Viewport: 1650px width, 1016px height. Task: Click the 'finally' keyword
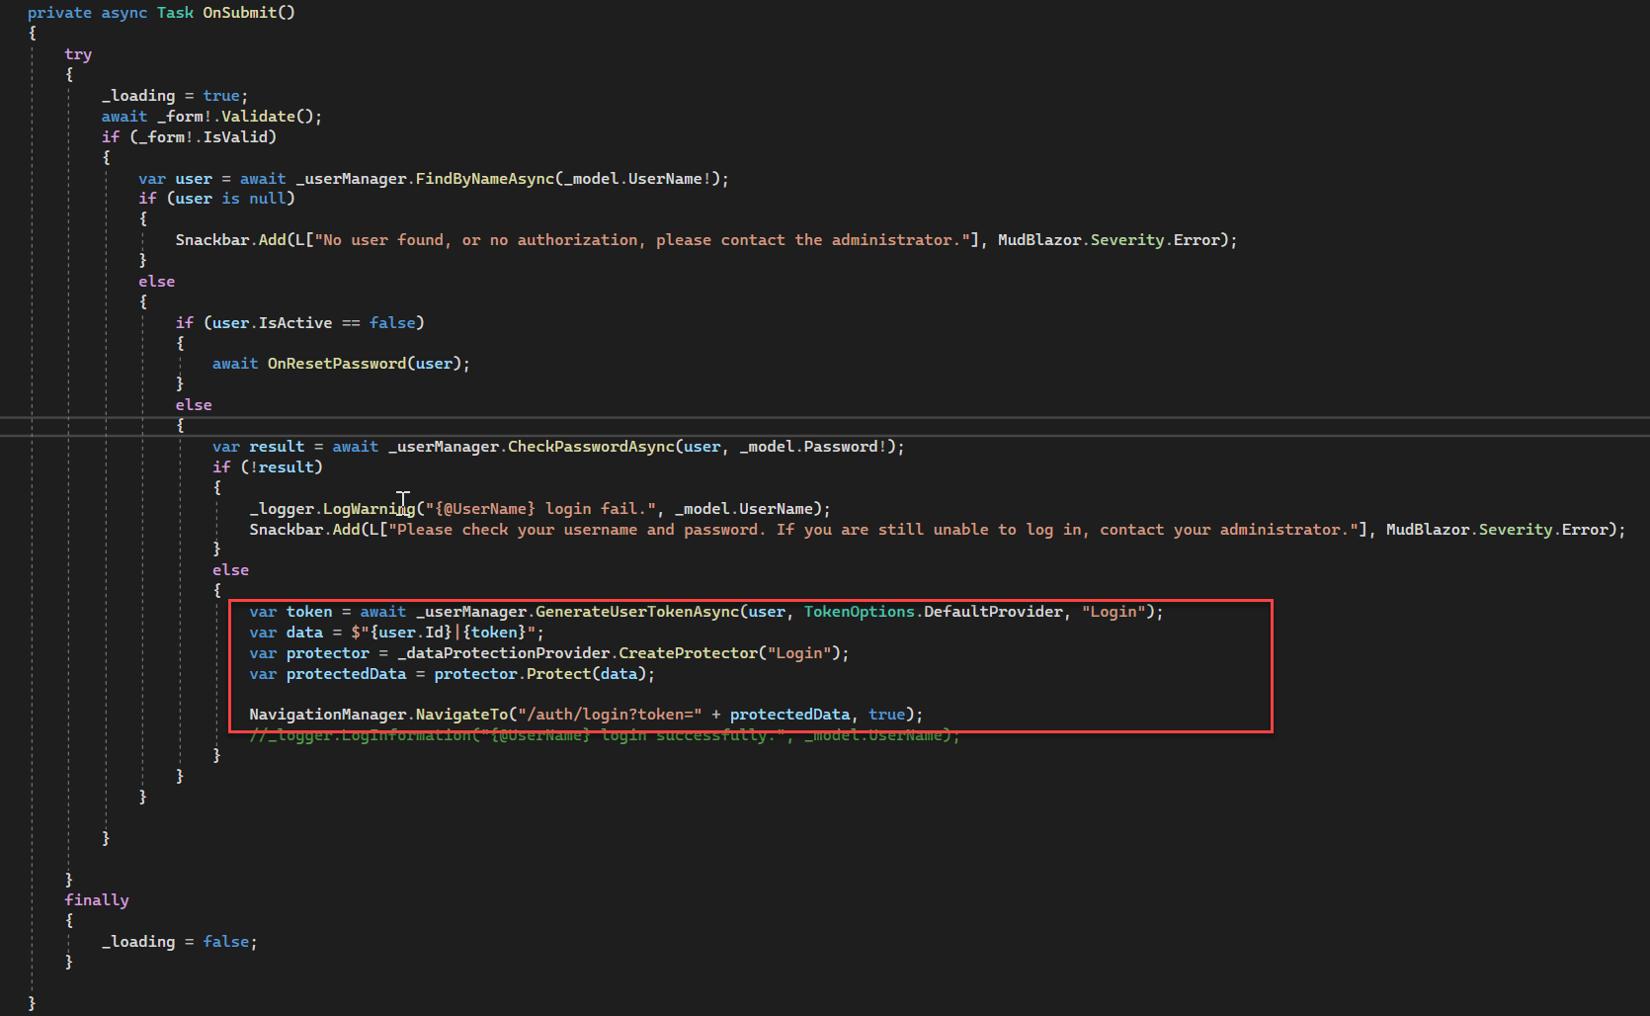tap(97, 900)
